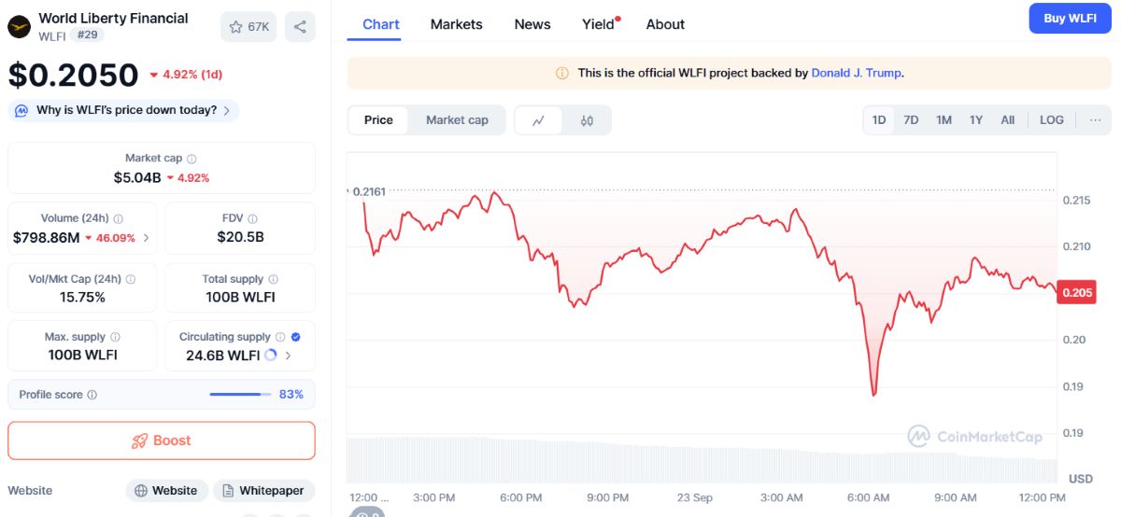Enable LOG scale on the chart
1121x517 pixels.
pyautogui.click(x=1052, y=120)
